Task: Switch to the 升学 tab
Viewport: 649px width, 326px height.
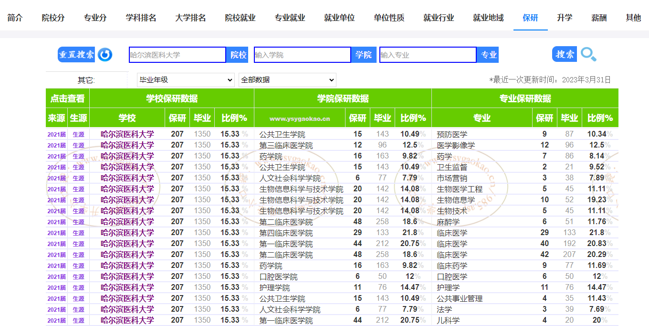Action: (565, 18)
